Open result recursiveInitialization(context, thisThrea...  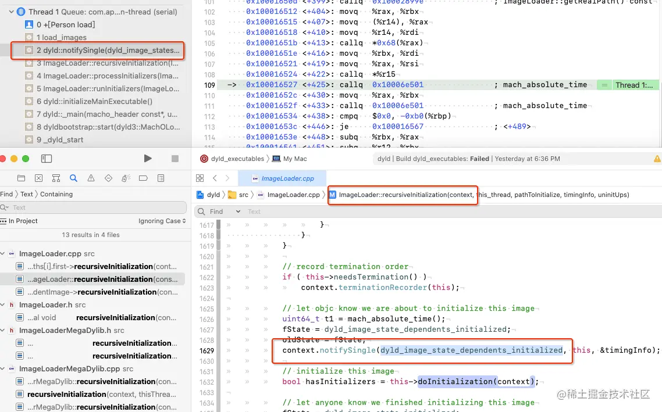(x=95, y=395)
